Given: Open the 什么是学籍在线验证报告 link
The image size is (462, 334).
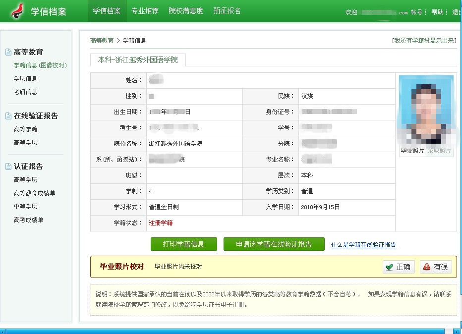Looking at the screenshot, I should 363,245.
